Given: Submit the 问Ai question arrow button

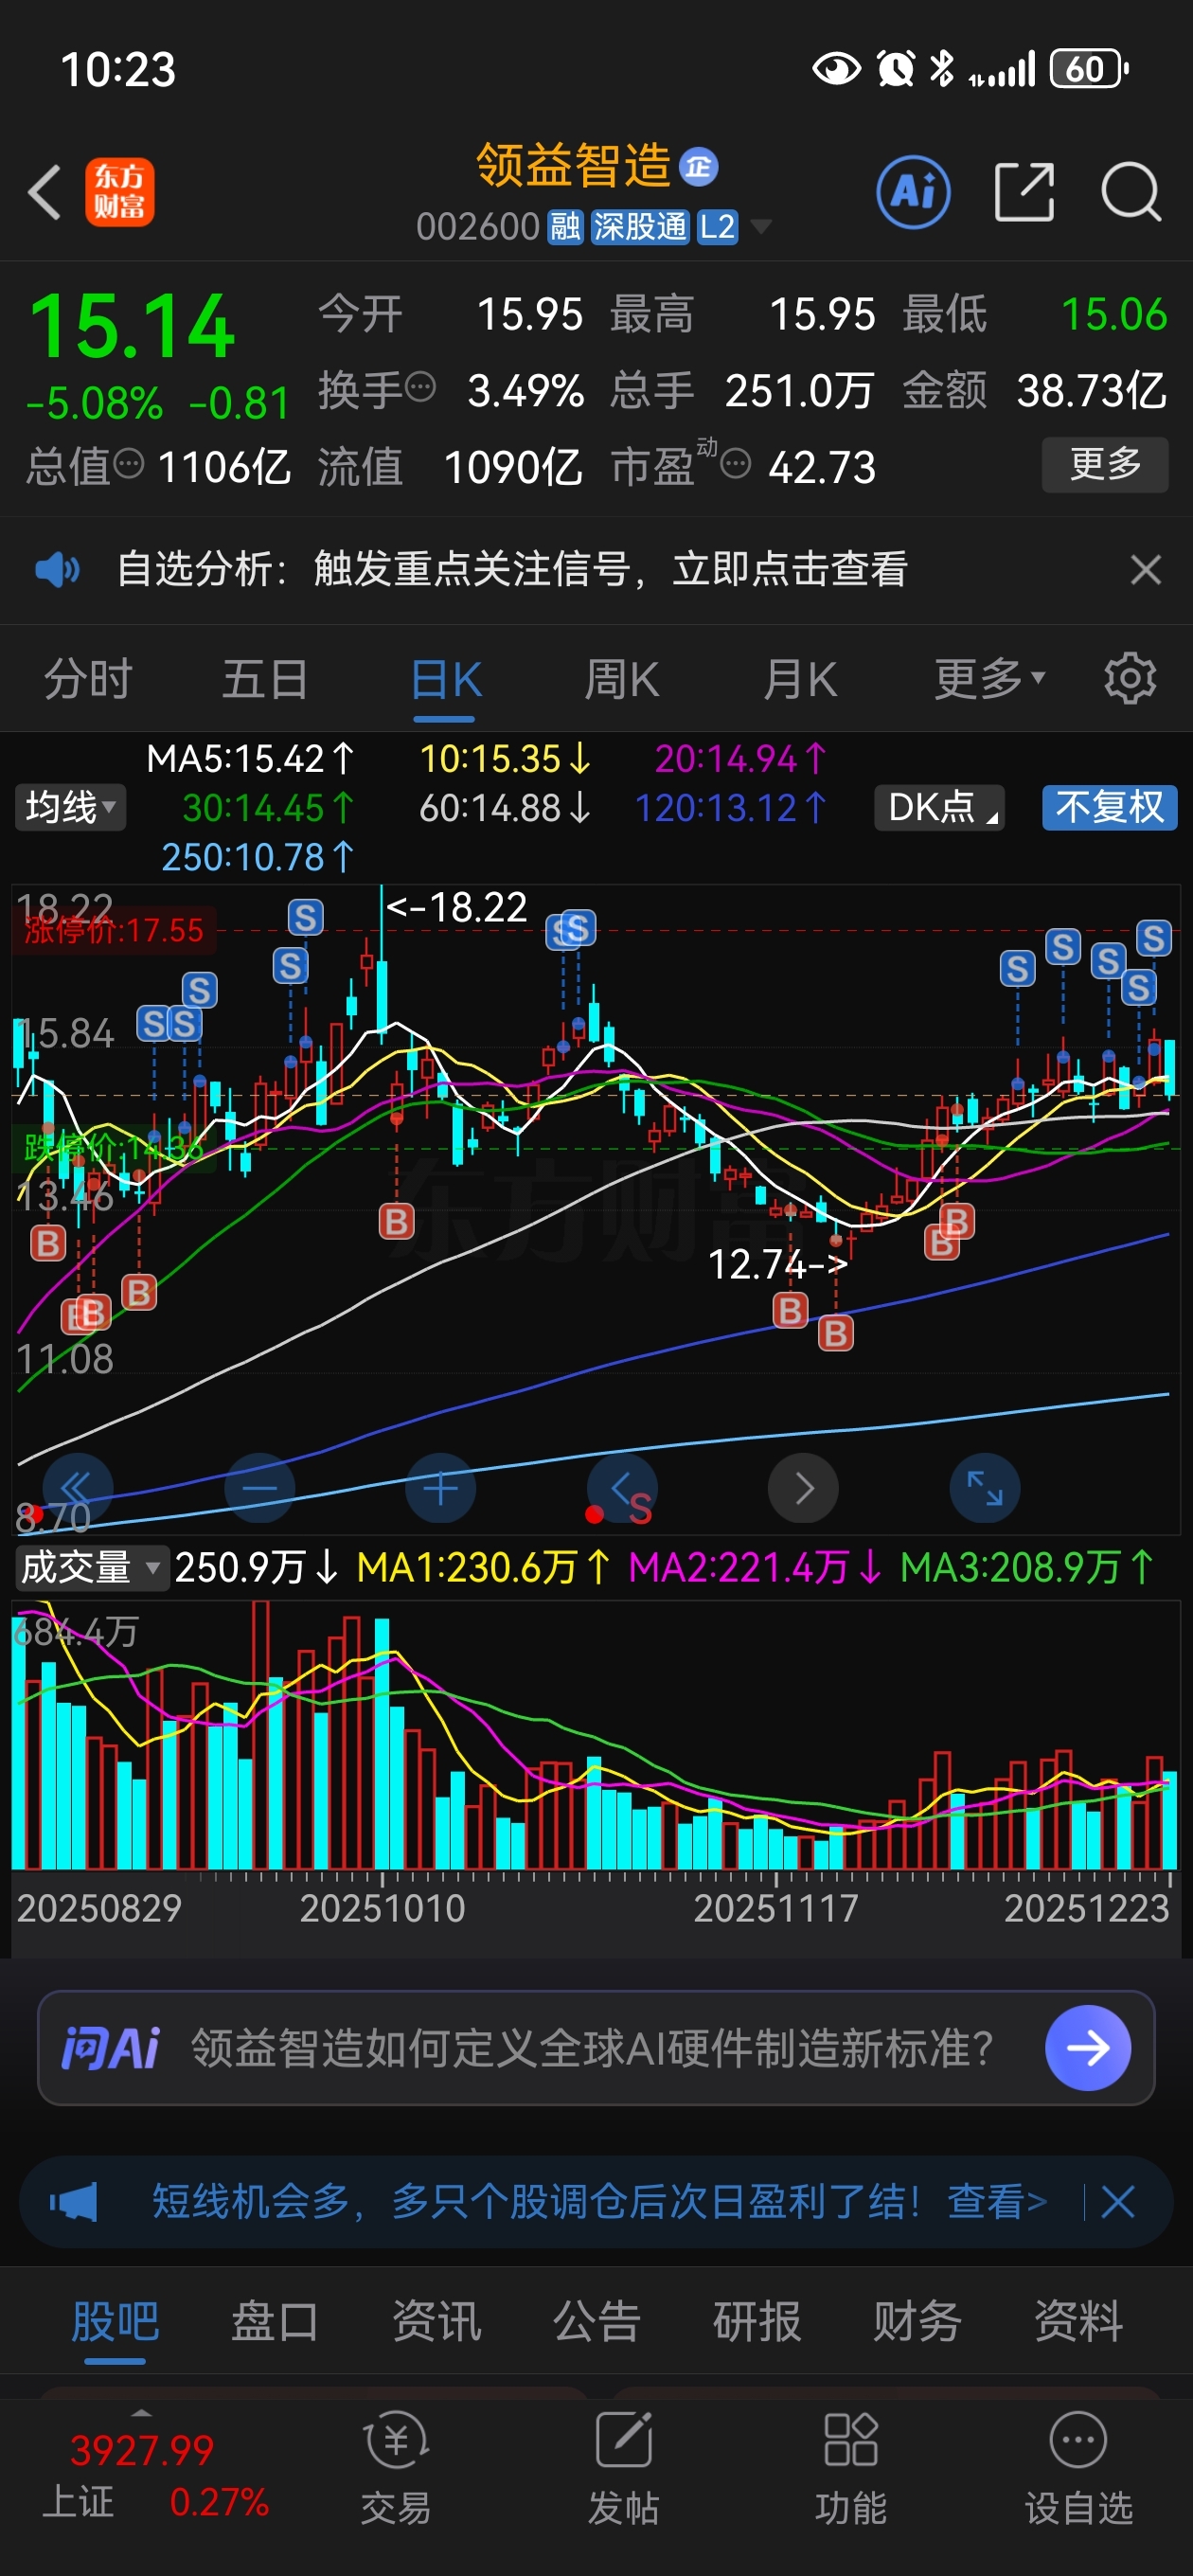Looking at the screenshot, I should click(1088, 2048).
